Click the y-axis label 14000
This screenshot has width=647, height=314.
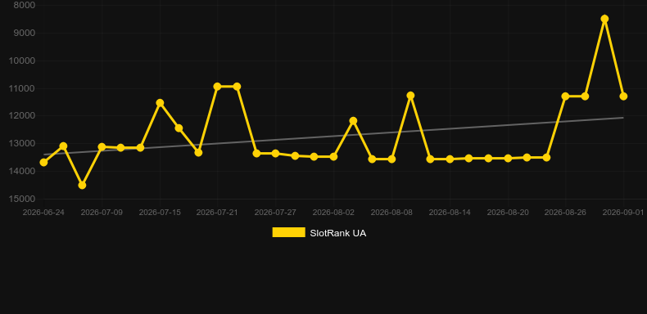pyautogui.click(x=22, y=171)
